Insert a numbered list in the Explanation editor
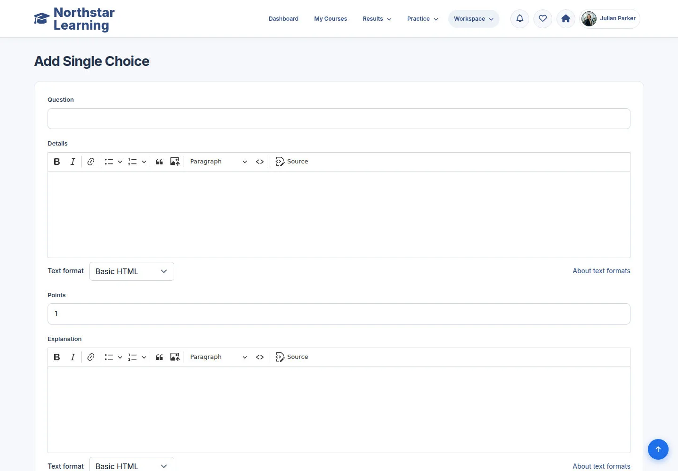678x471 pixels. click(x=132, y=357)
